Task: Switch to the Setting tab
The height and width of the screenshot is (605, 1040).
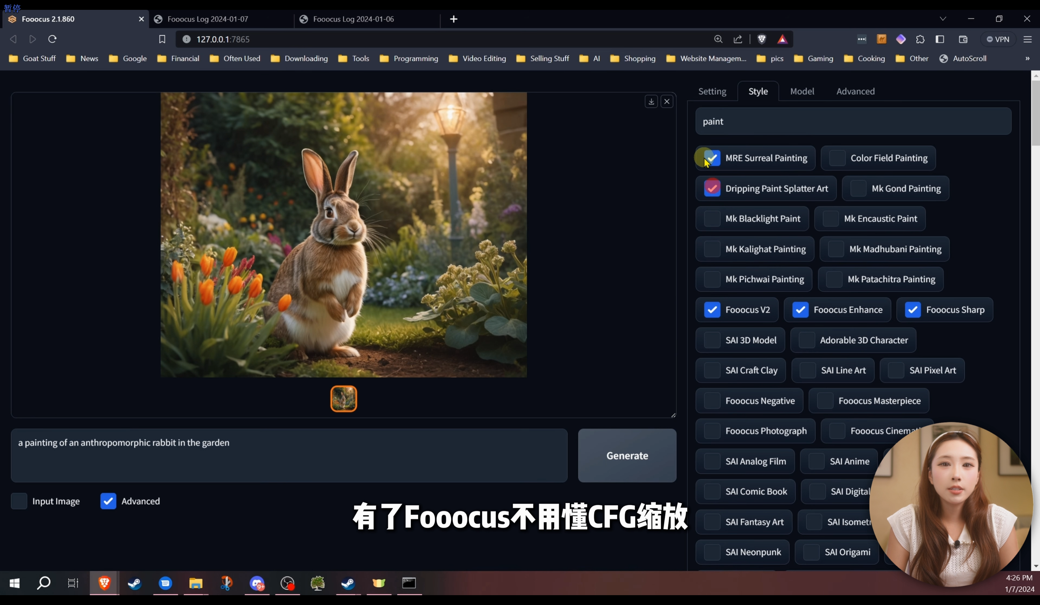Action: click(x=712, y=91)
